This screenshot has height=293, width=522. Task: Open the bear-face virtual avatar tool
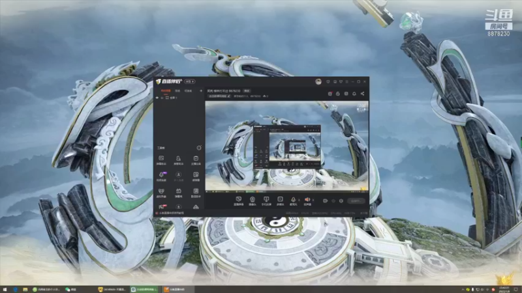tap(161, 193)
